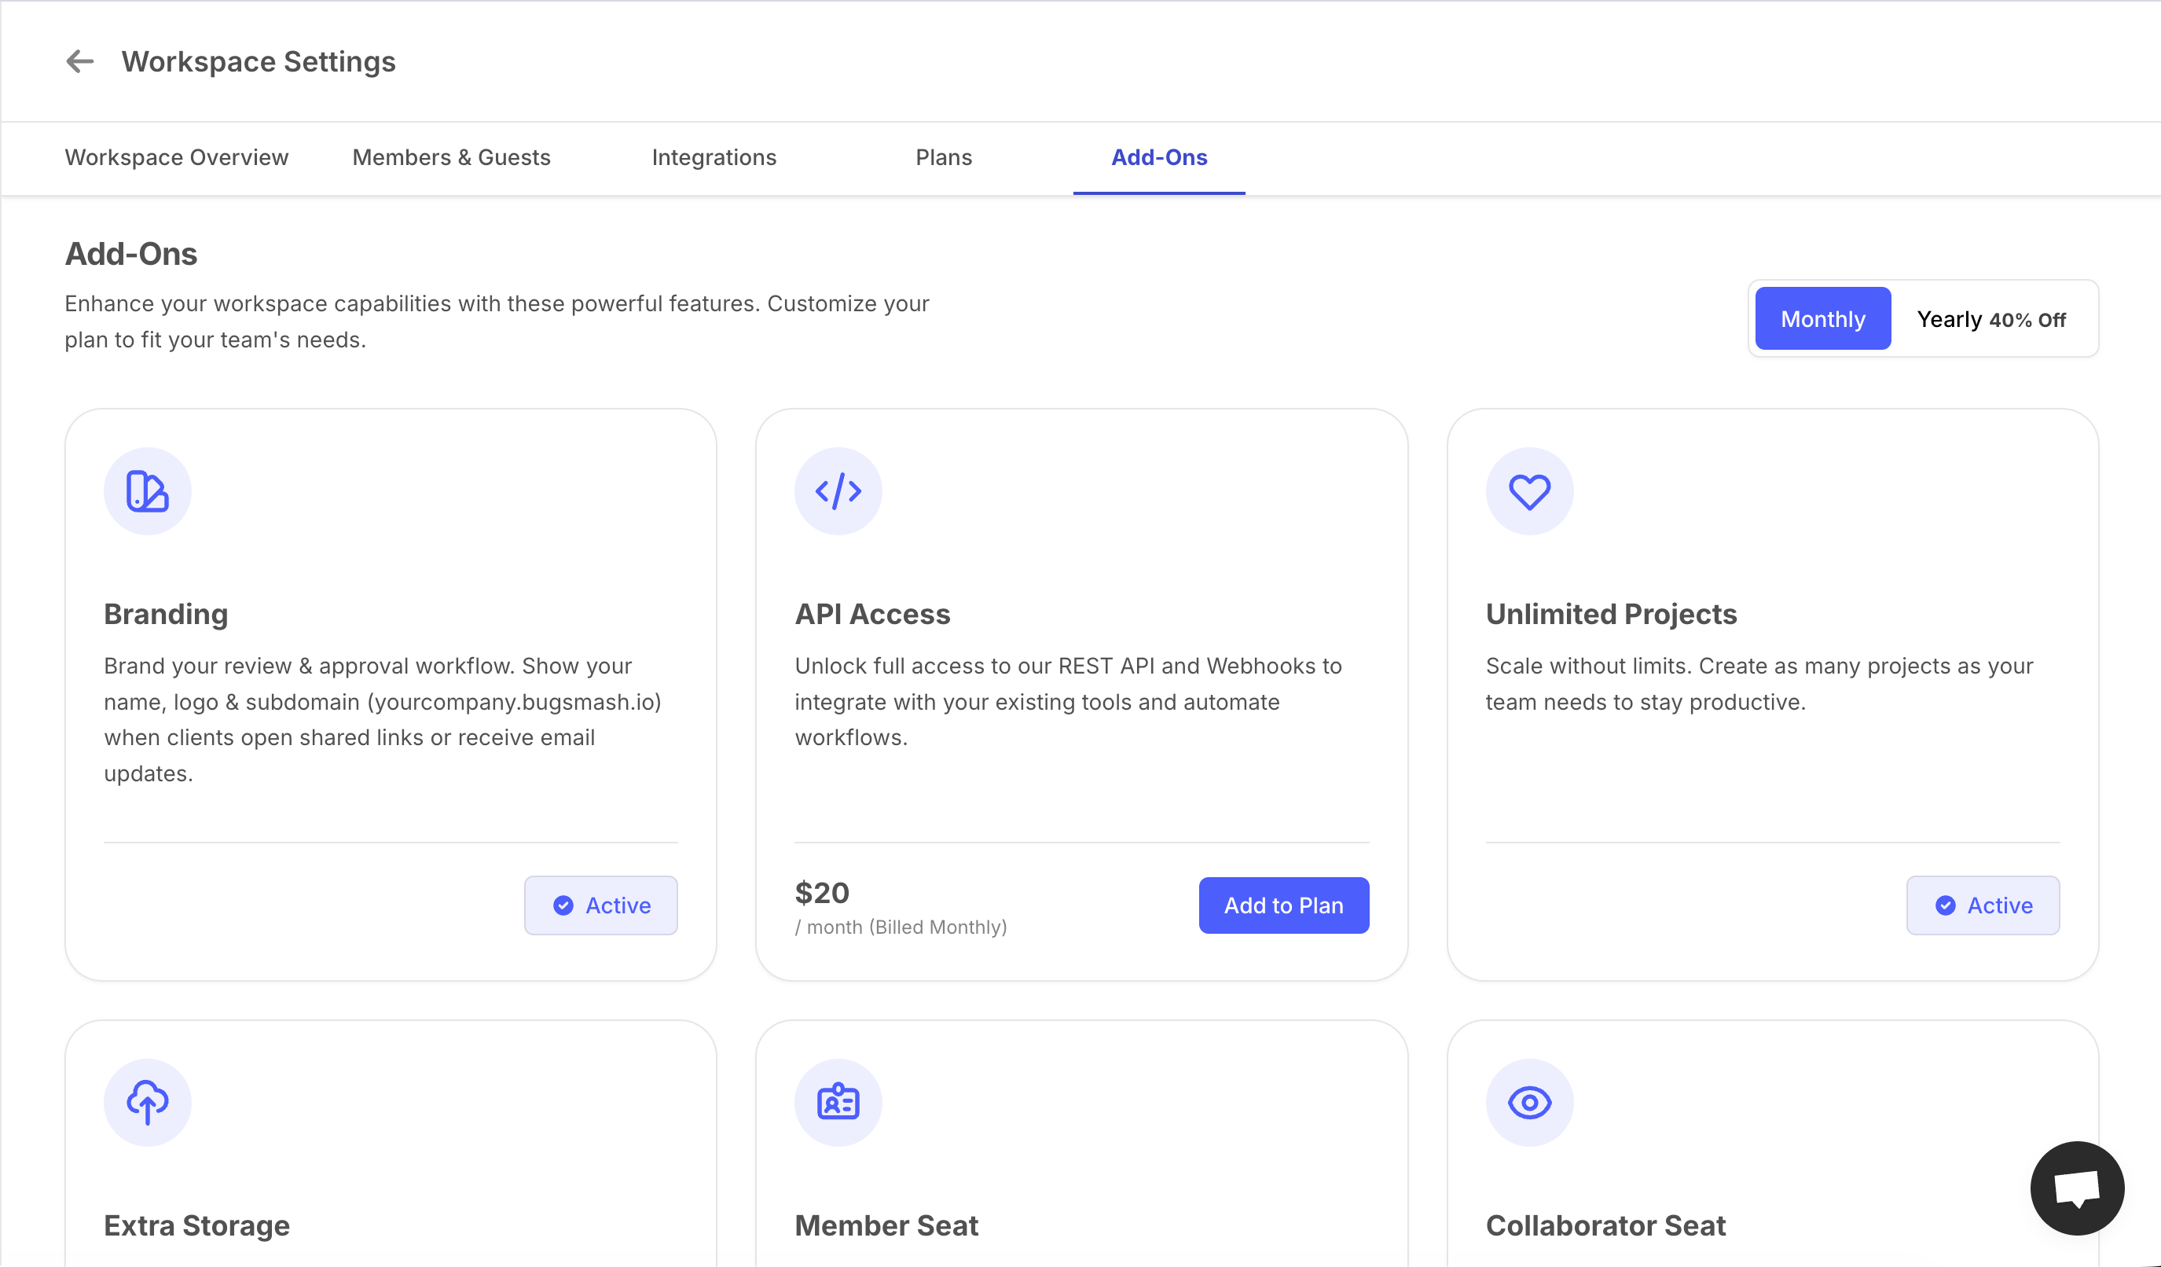Open the Workspace Overview tab

[177, 158]
